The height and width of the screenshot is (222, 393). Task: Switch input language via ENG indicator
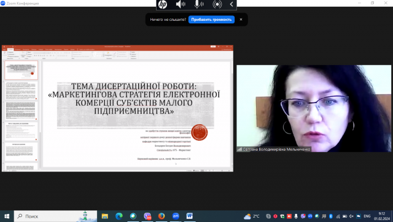(367, 216)
